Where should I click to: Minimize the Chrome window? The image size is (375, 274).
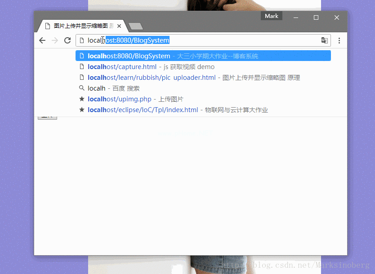296,17
